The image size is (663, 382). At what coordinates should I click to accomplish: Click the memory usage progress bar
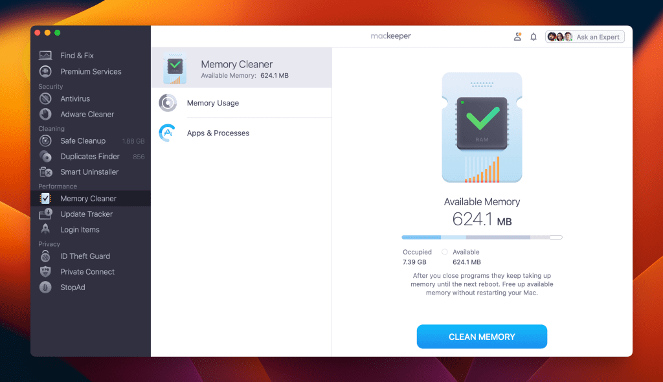click(482, 238)
